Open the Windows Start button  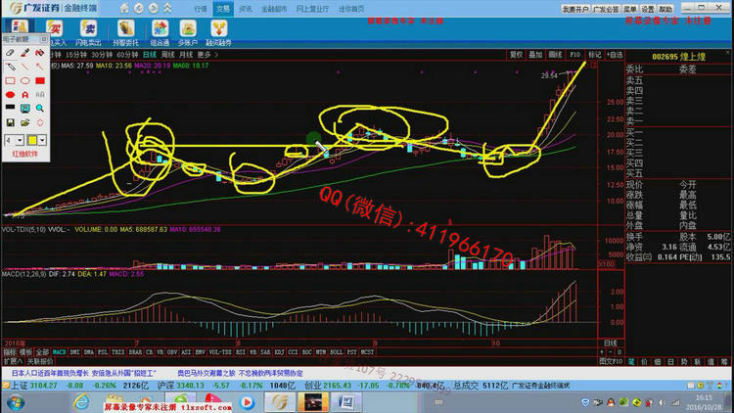click(x=15, y=402)
